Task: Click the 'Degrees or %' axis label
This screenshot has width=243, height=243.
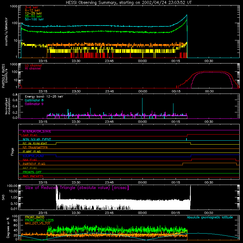Action: point(8,228)
